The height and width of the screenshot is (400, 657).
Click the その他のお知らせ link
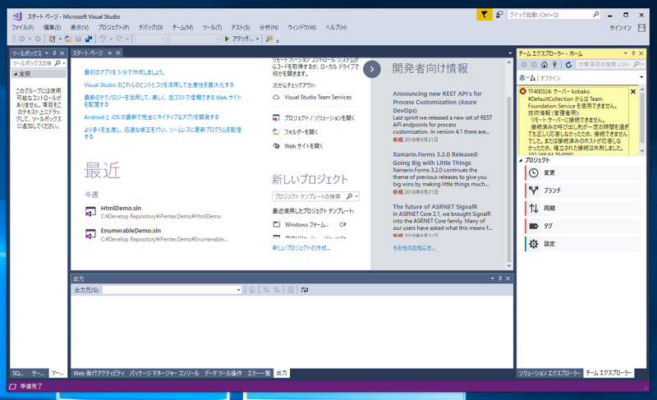pos(414,248)
